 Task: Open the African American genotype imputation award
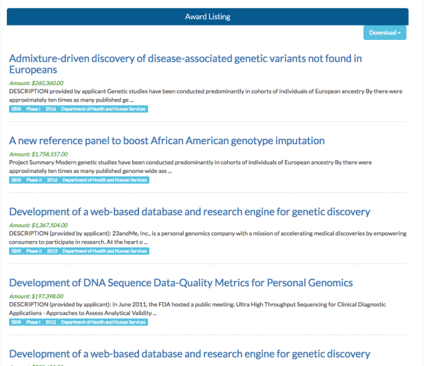click(167, 141)
